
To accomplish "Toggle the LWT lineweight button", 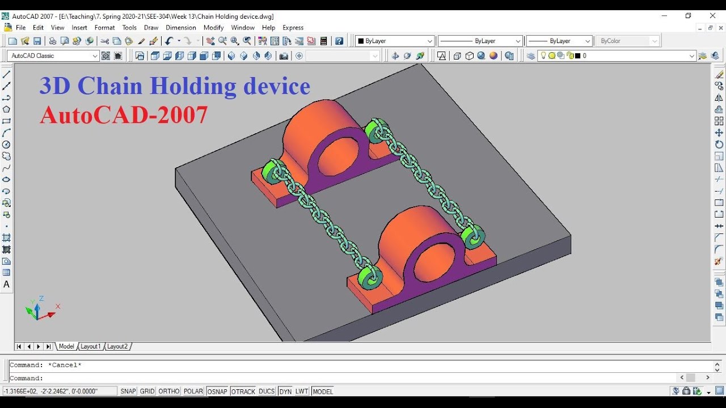I will pyautogui.click(x=302, y=392).
